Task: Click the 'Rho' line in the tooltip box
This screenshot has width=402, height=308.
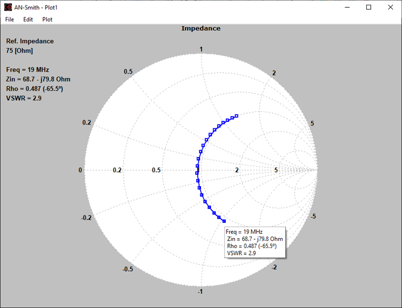Action: point(252,246)
